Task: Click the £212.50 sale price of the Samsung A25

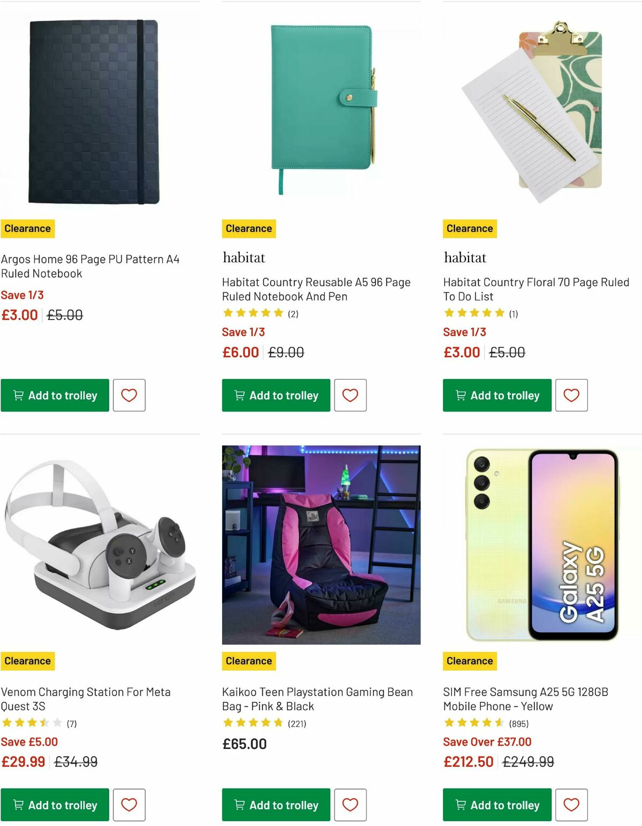Action: click(468, 762)
